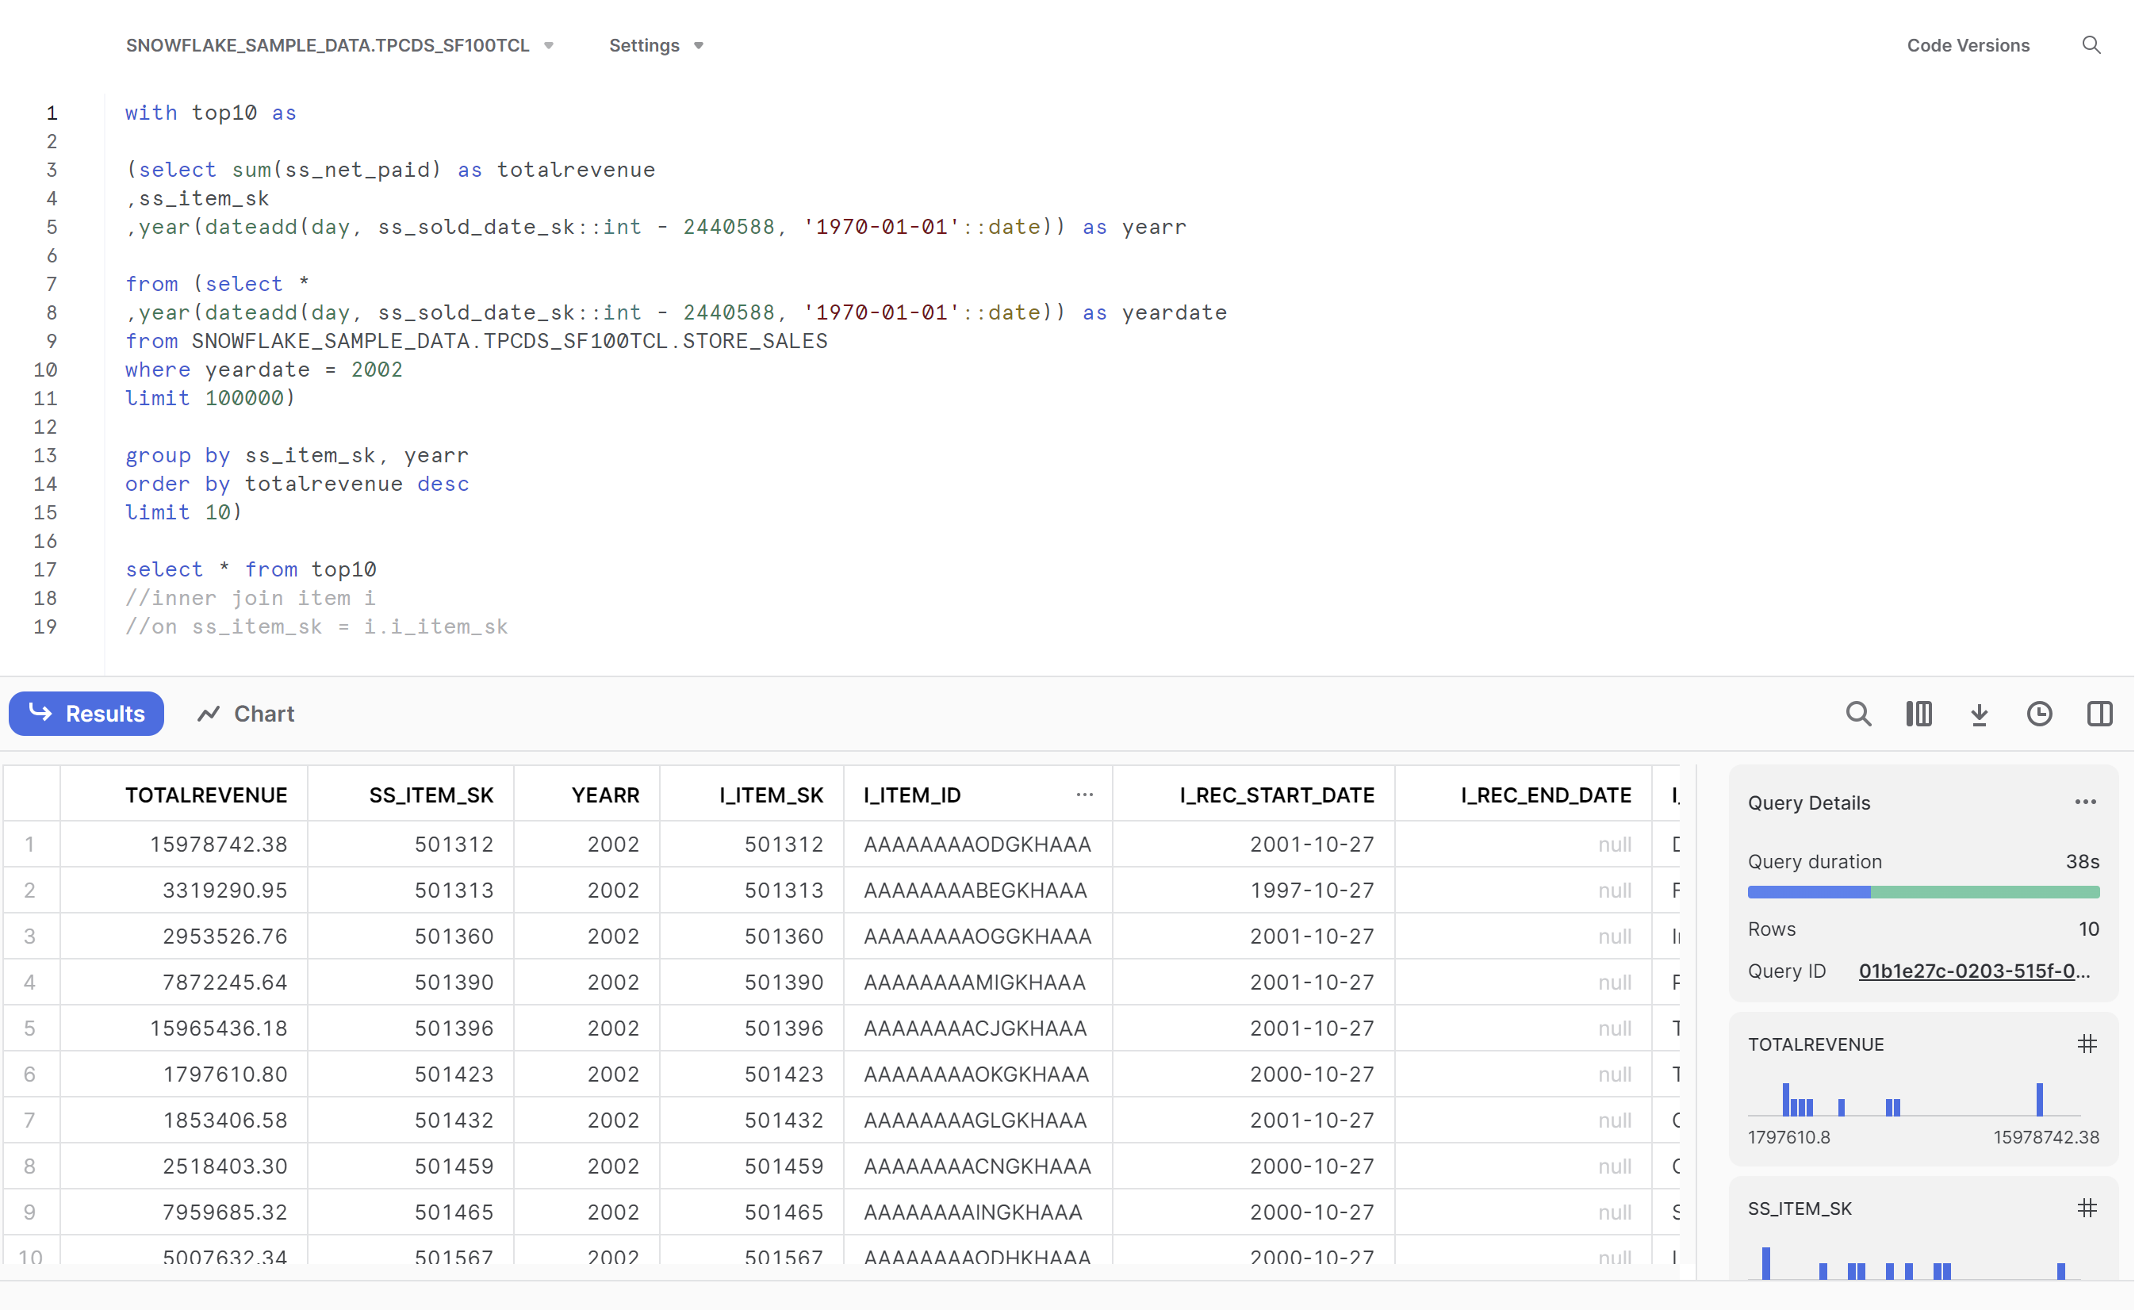Open the Query ID link
Screen dimensions: 2135x1310
coord(1975,971)
